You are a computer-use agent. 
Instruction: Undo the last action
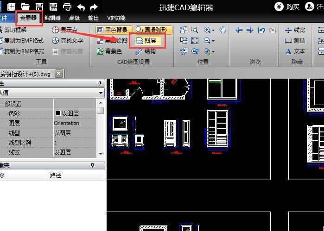[x=81, y=7]
